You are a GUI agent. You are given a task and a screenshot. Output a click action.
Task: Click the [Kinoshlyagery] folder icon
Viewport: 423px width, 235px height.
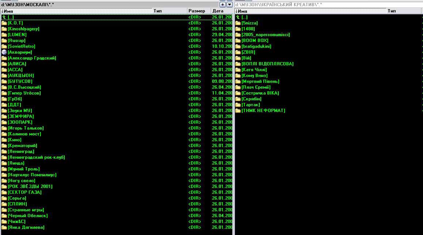click(x=4, y=29)
